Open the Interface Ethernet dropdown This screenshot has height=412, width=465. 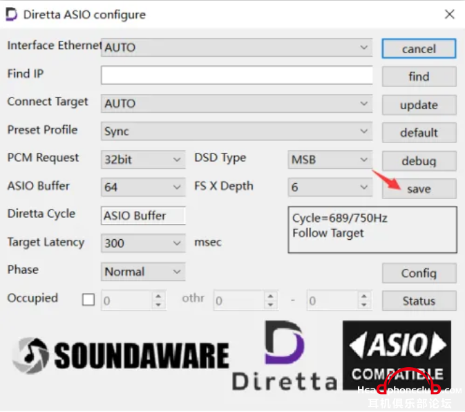pos(237,48)
